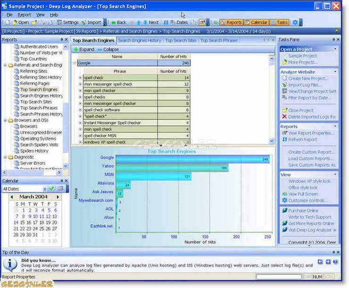Screen dimensions: 349x288
Task: Click the blue up arrow toolbar icon
Action: click(139, 23)
